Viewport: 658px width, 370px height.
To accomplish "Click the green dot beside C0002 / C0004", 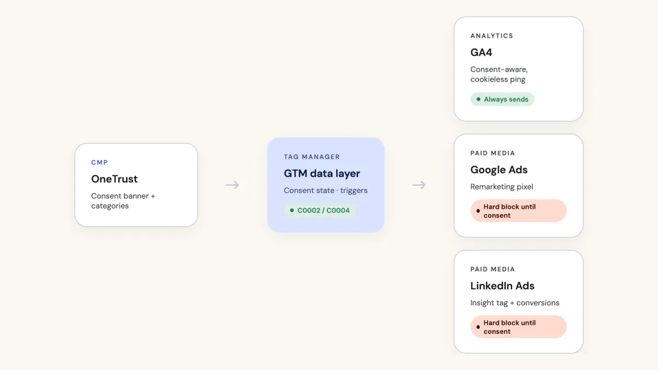I will (292, 210).
